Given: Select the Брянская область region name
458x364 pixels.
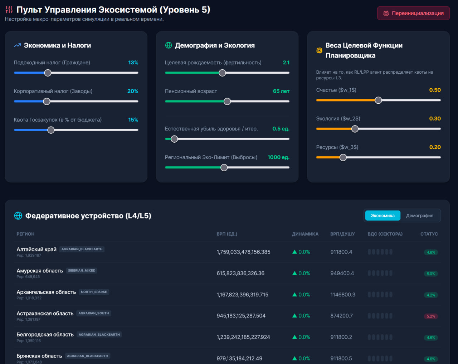Looking at the screenshot, I should point(39,356).
